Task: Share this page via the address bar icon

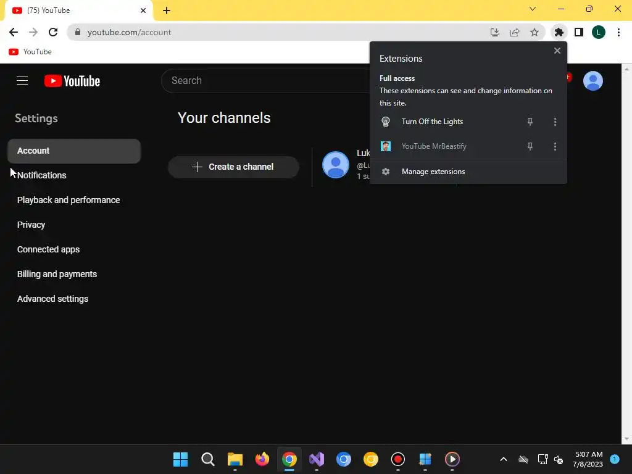Action: tap(515, 32)
